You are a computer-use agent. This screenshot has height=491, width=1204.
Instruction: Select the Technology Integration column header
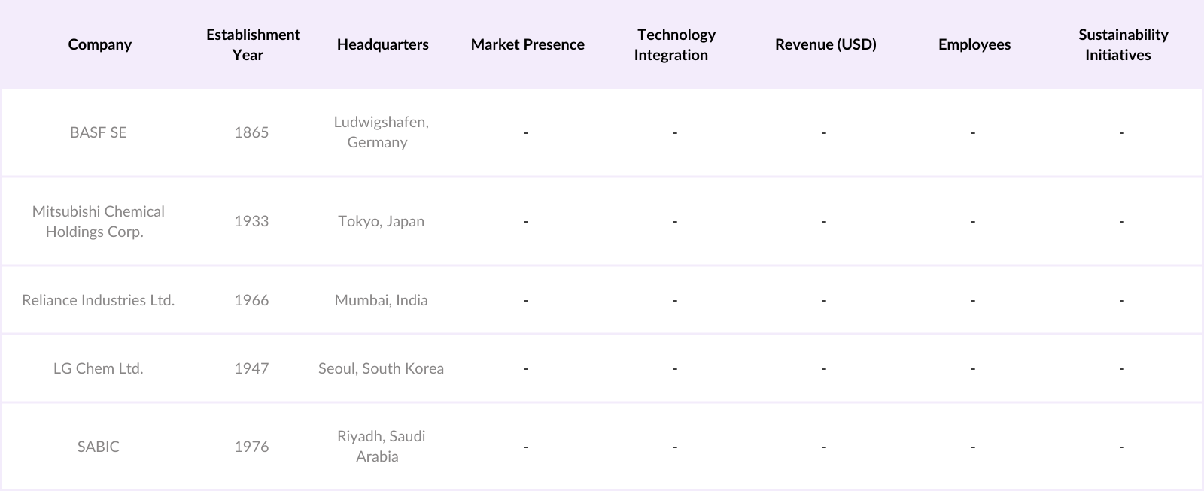click(674, 44)
